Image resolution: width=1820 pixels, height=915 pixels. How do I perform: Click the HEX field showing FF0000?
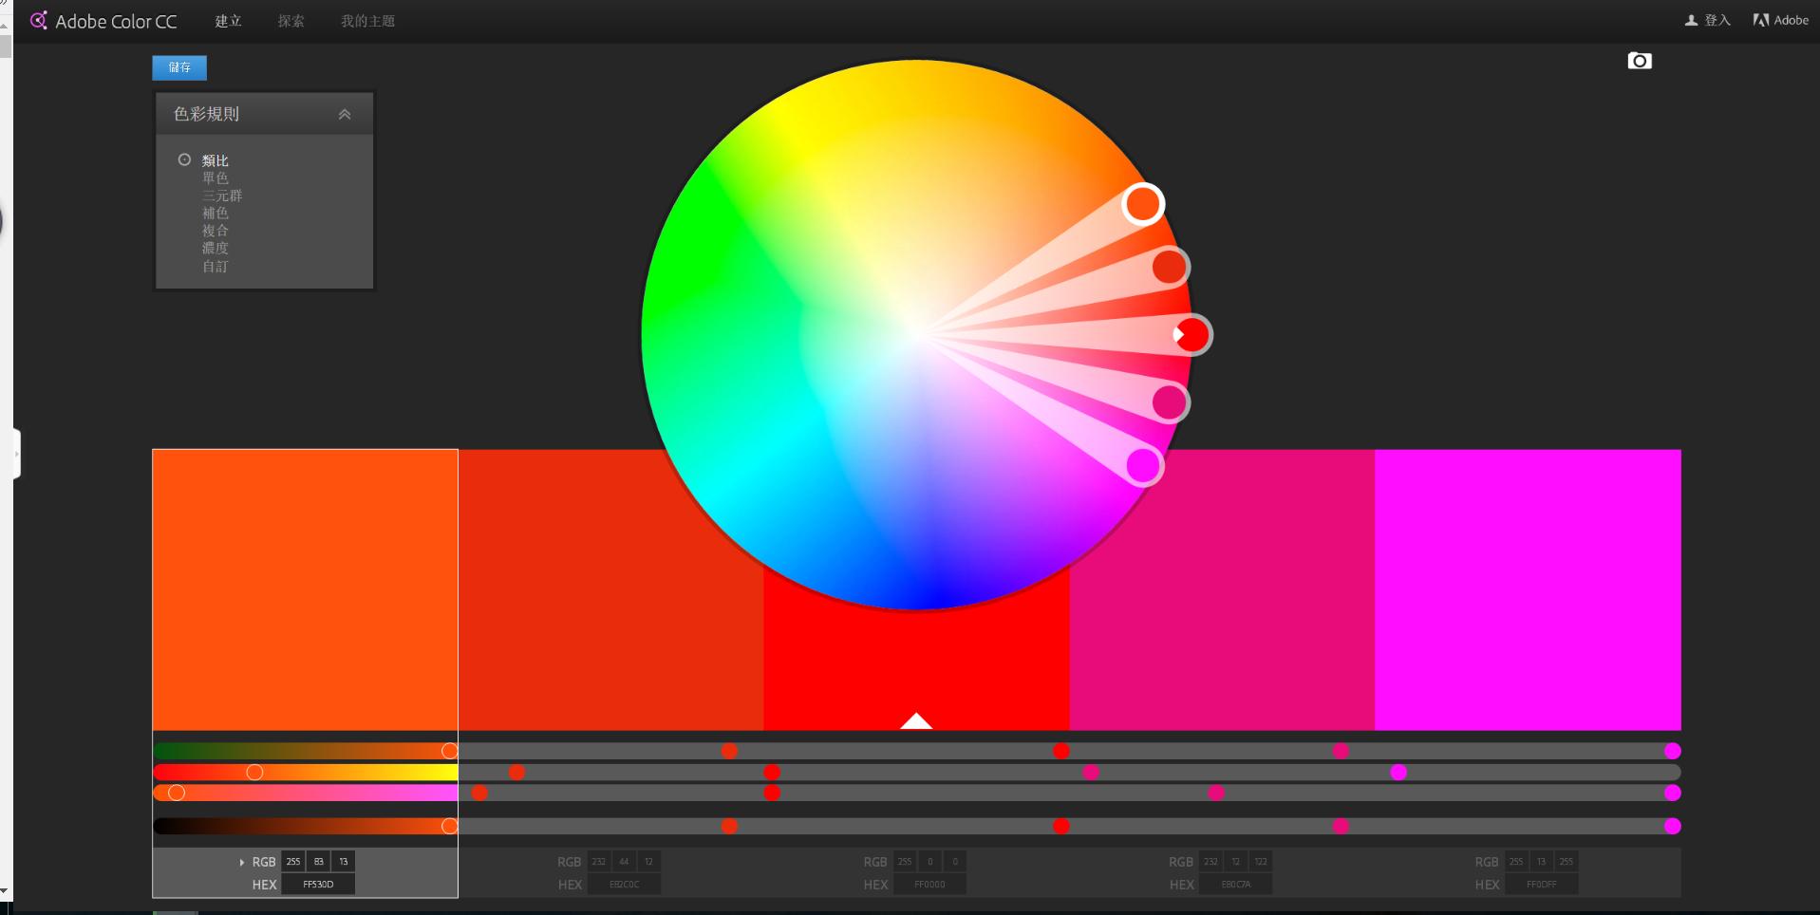(x=929, y=885)
